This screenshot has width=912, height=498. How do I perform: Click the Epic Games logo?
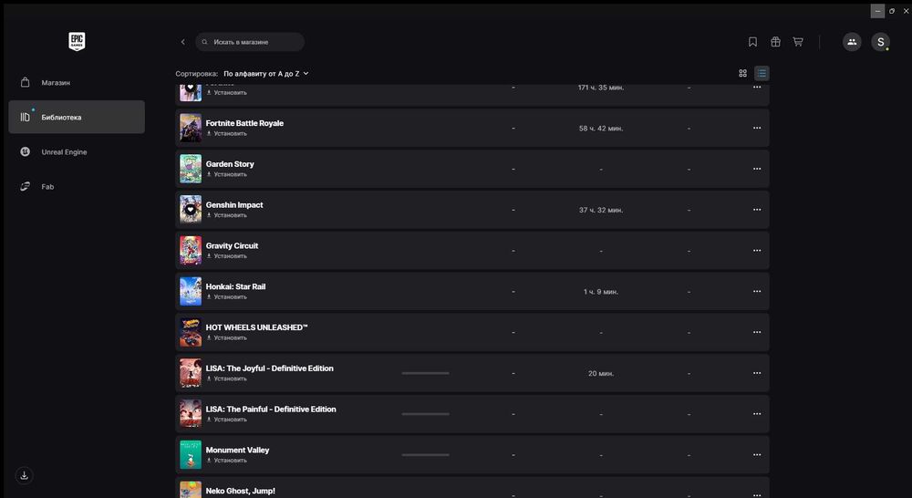tap(77, 41)
